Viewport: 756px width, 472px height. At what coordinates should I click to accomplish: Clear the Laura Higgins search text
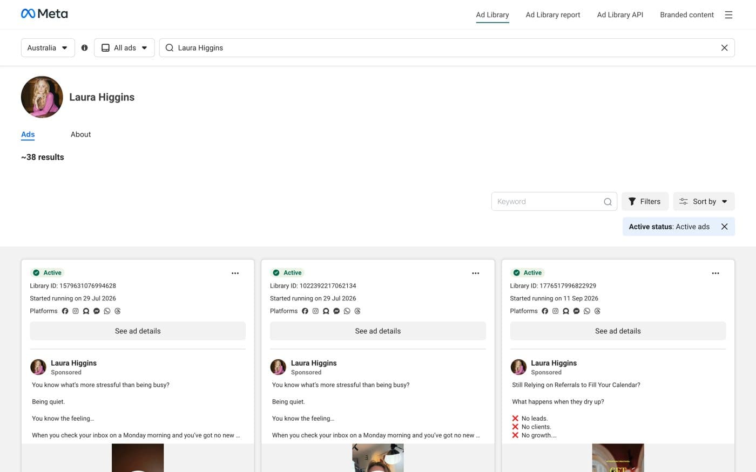724,47
